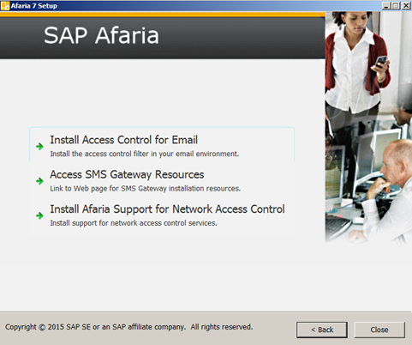Viewport: 412px width, 345px height.
Task: Open Access SMS Gateway Resources
Action: (x=127, y=174)
